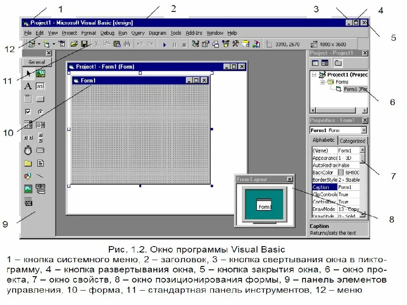
Task: Select the CheckBox control in the toolbox
Action: [28, 112]
